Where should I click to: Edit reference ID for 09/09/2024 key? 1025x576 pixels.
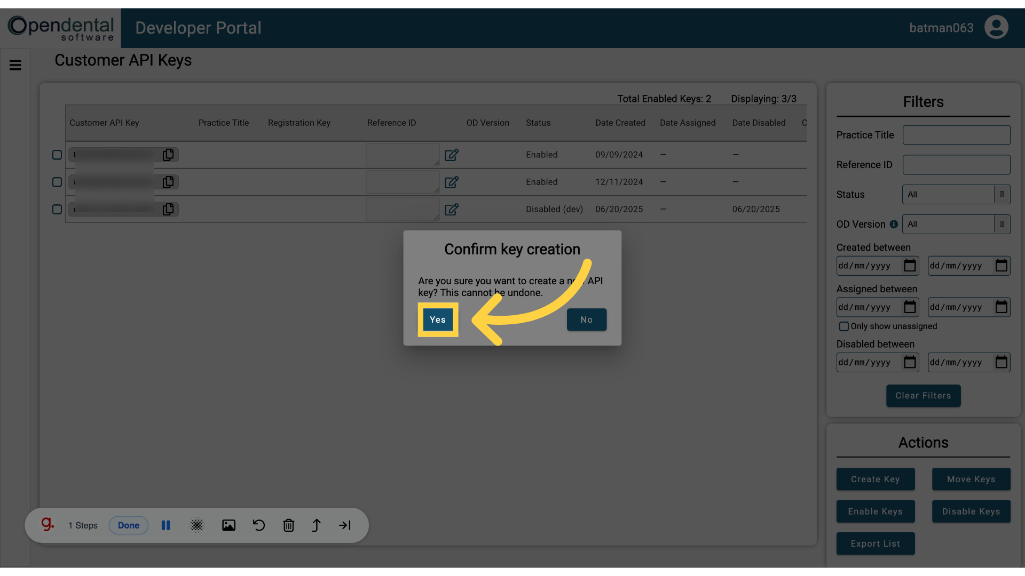coord(452,155)
